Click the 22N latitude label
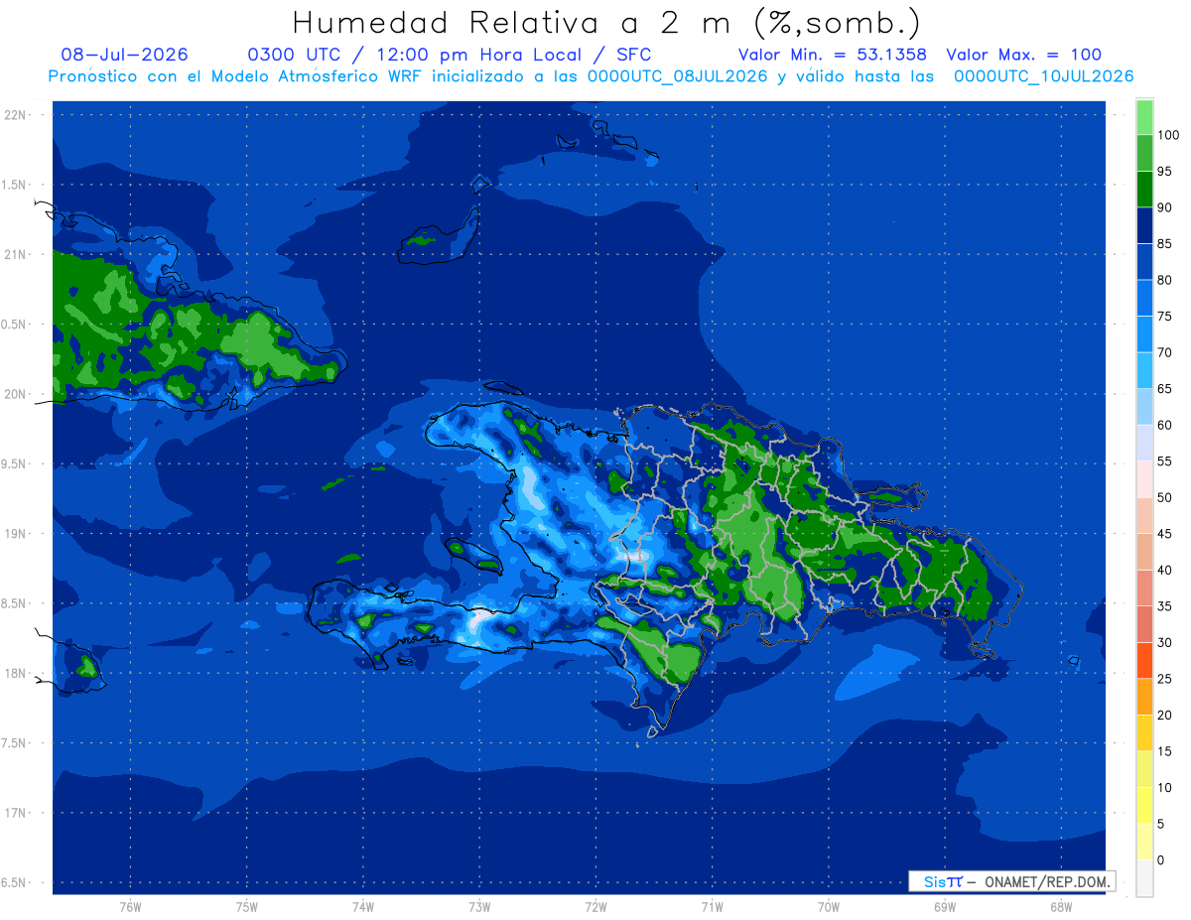1191x920 pixels. (15, 114)
